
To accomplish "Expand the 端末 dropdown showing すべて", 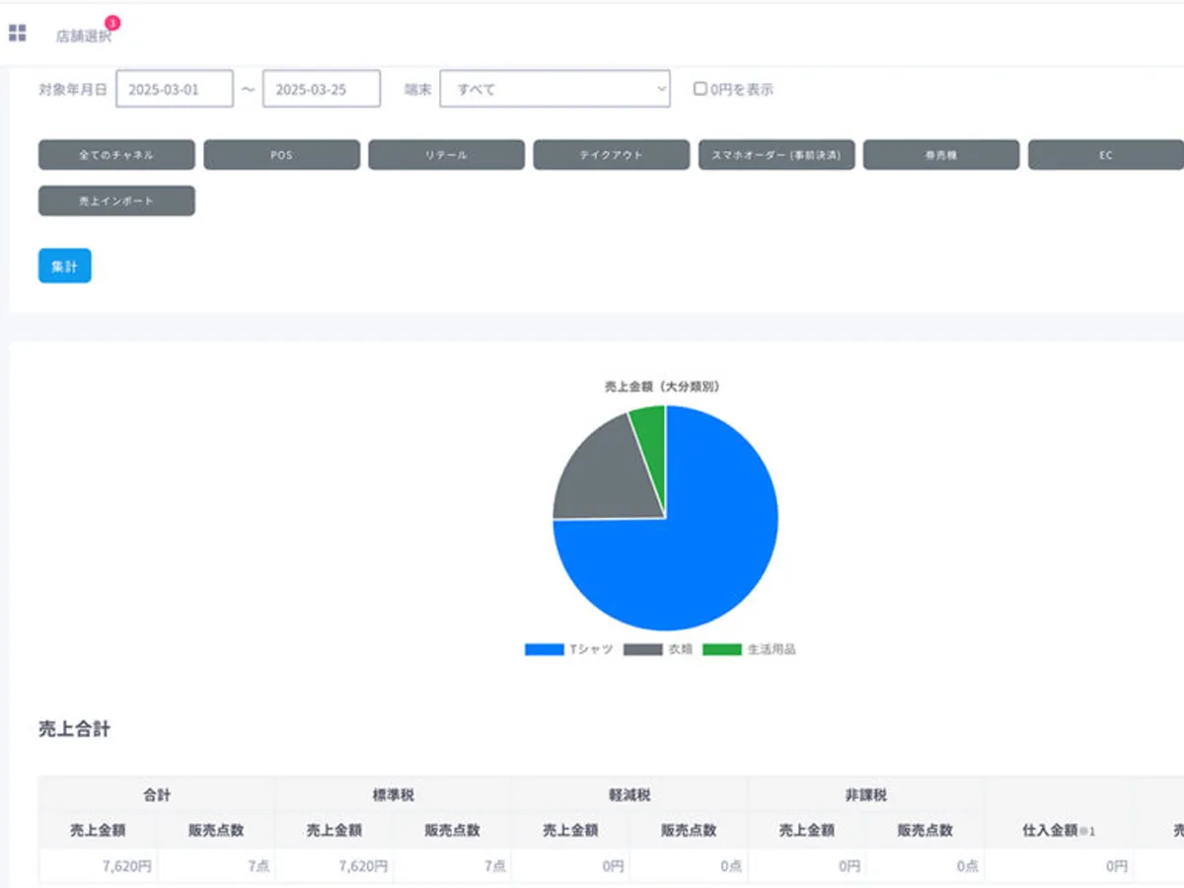I will (555, 89).
